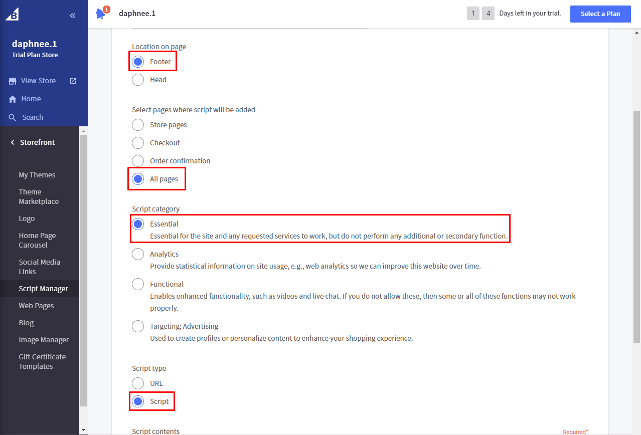Open Script Manager in sidebar
The image size is (641, 435).
click(x=43, y=289)
